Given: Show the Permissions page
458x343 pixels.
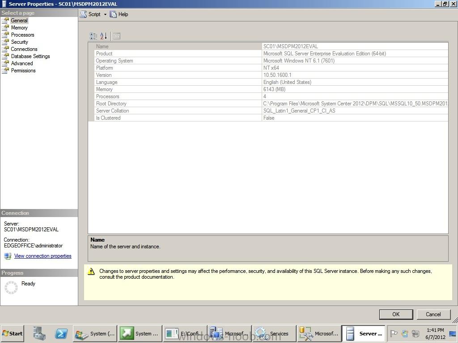Looking at the screenshot, I should click(x=23, y=71).
